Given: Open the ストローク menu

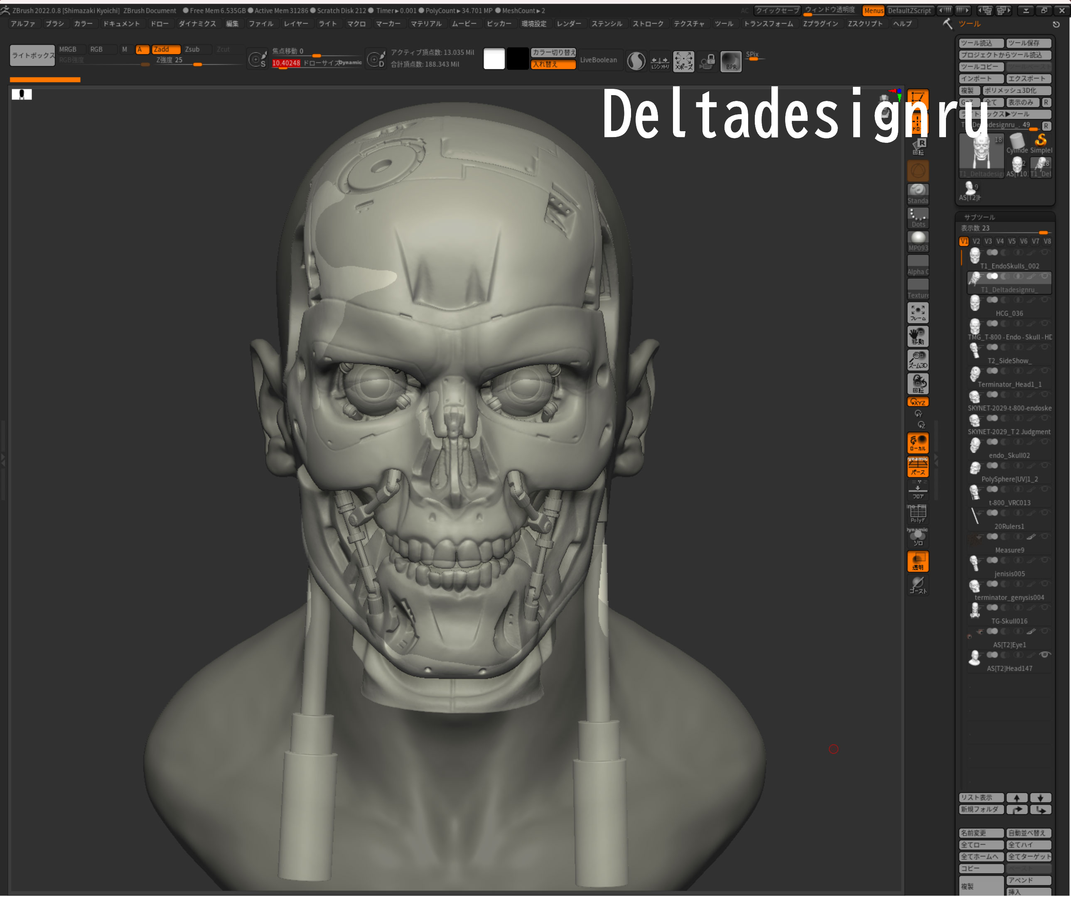Looking at the screenshot, I should pyautogui.click(x=648, y=24).
